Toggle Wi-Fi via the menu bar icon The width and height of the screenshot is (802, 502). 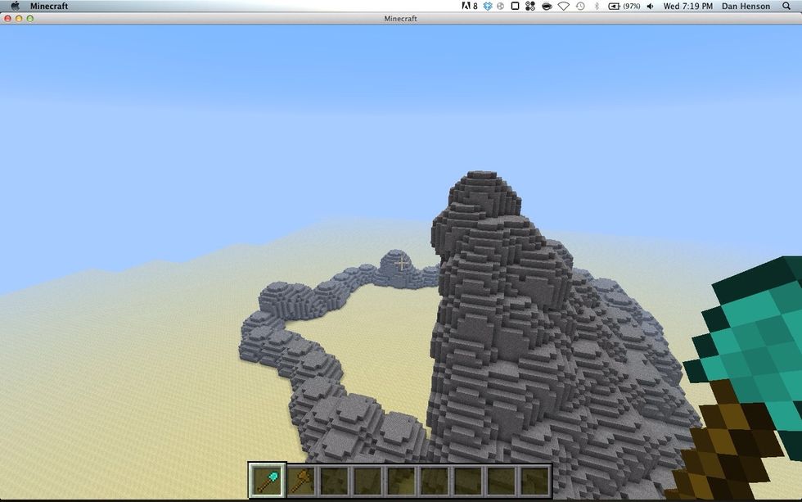[x=561, y=6]
